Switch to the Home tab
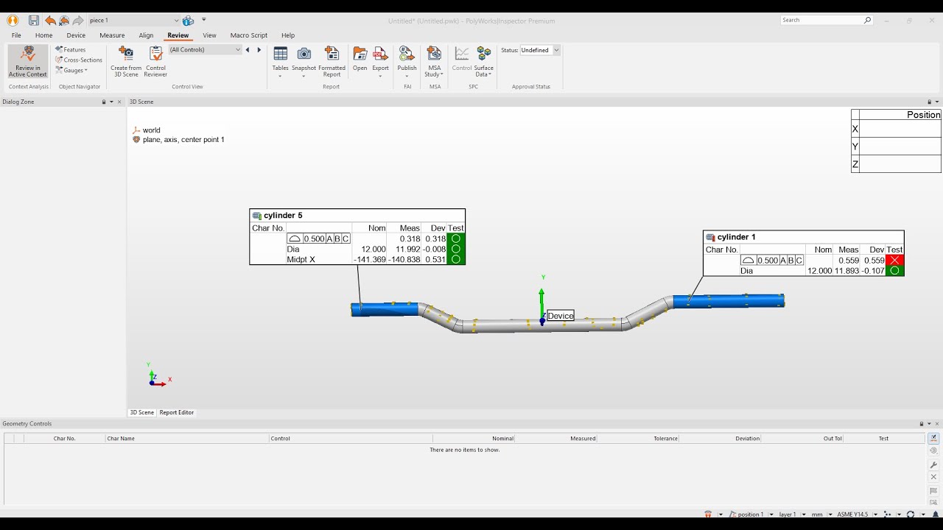This screenshot has height=530, width=943. point(43,35)
